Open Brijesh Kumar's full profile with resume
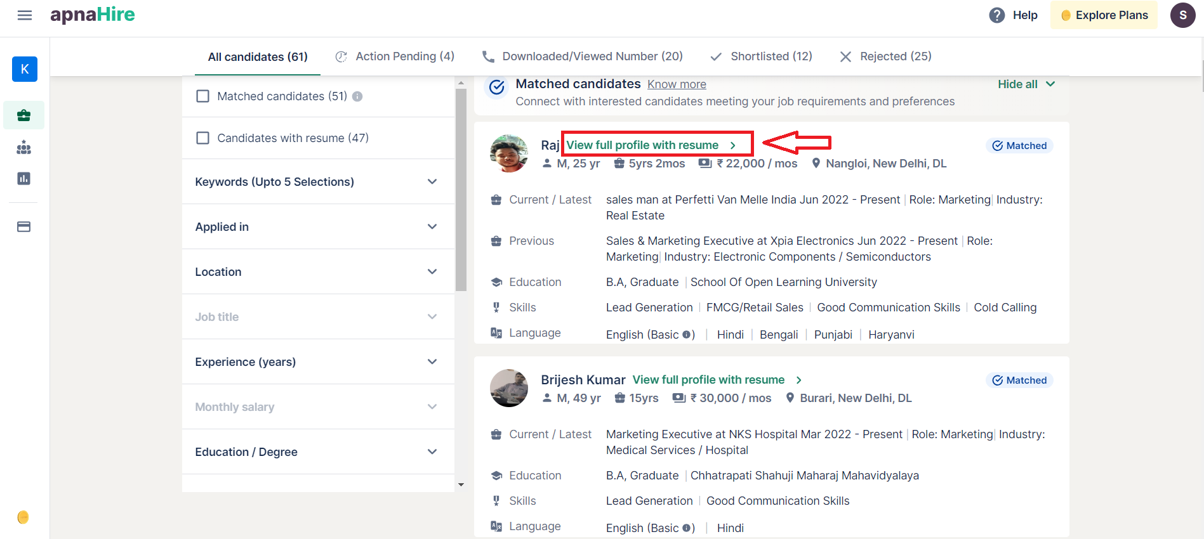1204x539 pixels. (x=717, y=380)
